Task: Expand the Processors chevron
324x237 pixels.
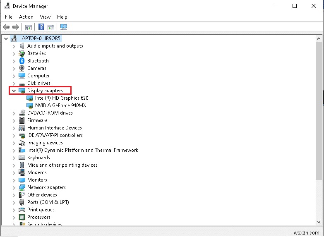Action: pyautogui.click(x=14, y=217)
